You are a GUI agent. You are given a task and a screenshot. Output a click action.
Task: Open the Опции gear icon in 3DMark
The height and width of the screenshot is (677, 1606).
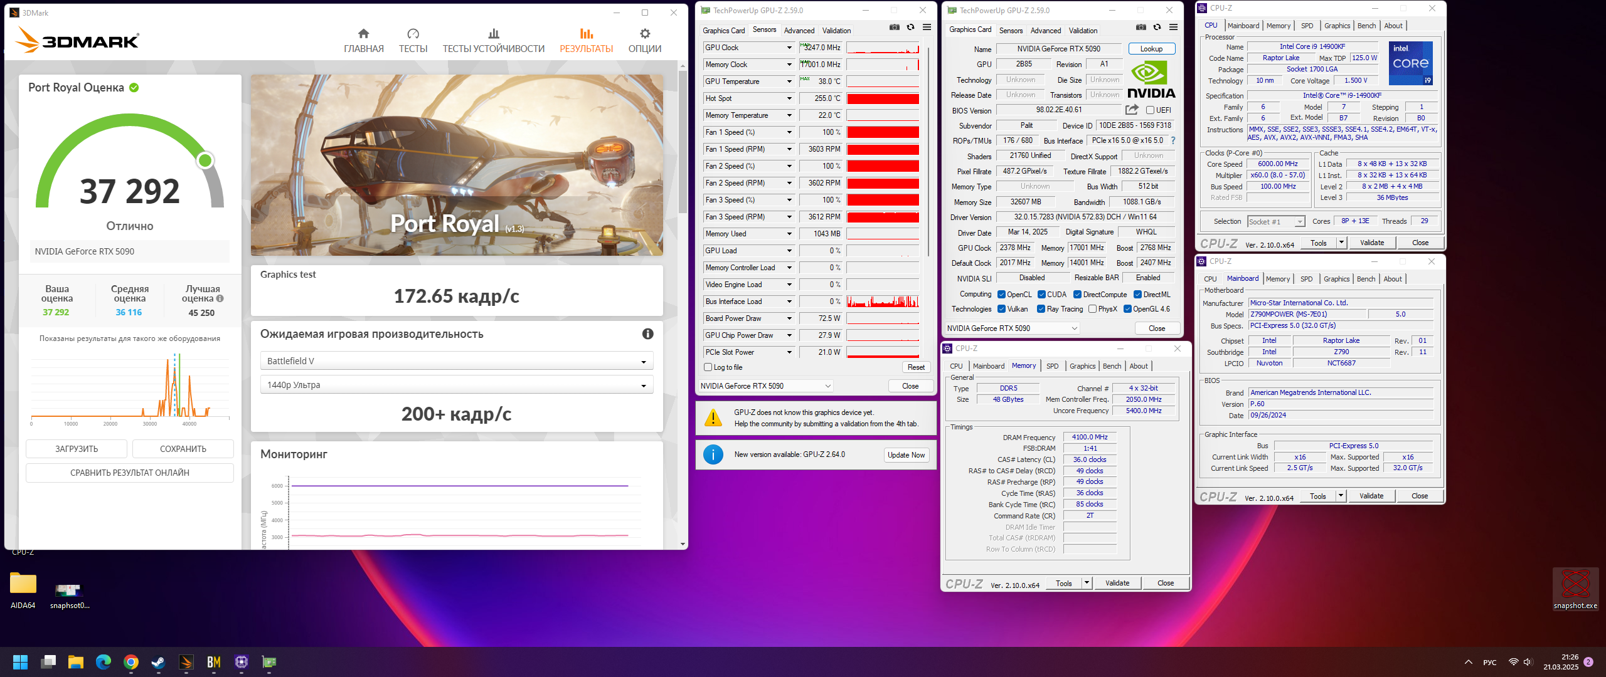[x=645, y=33]
